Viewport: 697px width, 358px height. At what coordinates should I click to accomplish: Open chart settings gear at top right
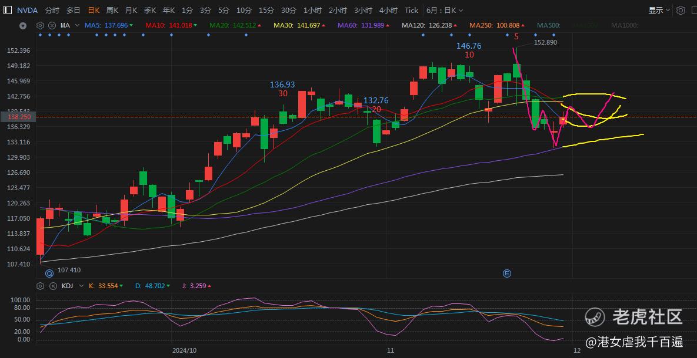tap(680, 10)
